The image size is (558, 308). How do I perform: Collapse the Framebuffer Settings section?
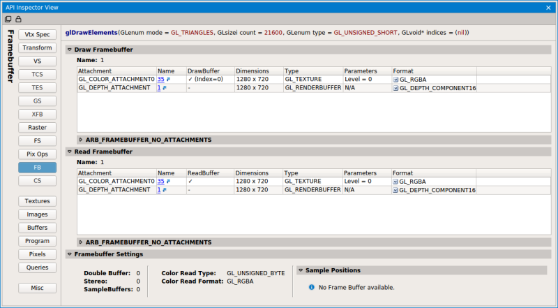point(69,254)
